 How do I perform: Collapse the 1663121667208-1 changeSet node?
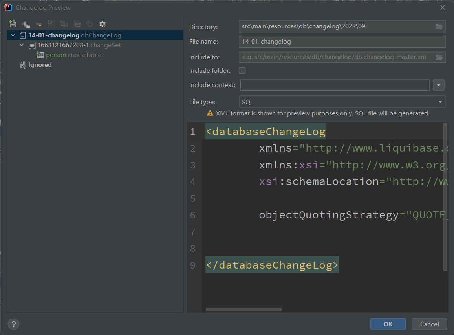pos(22,45)
